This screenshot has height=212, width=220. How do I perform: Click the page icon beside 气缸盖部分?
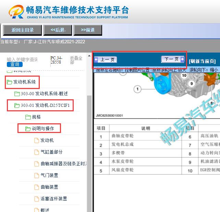coord(37,152)
